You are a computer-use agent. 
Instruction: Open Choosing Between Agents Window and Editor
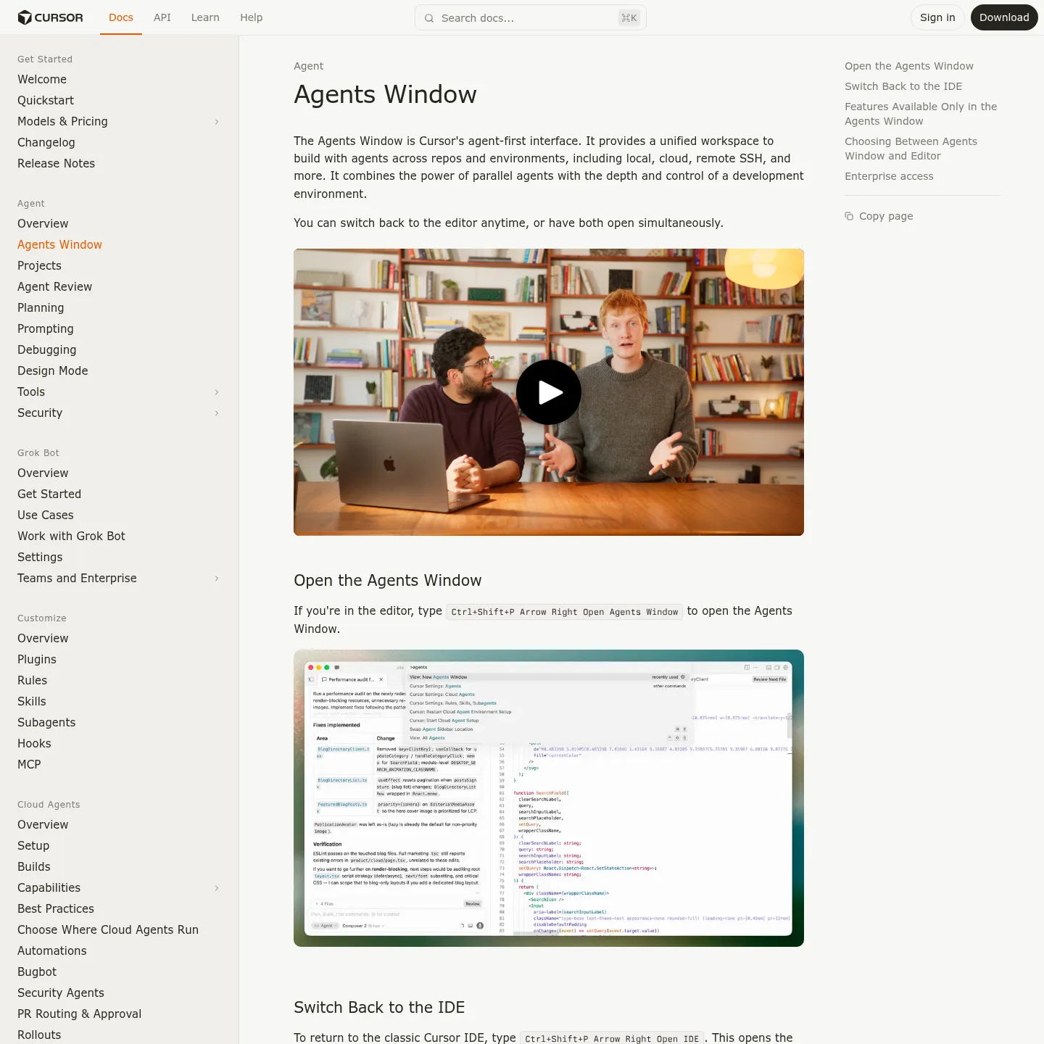(x=911, y=149)
